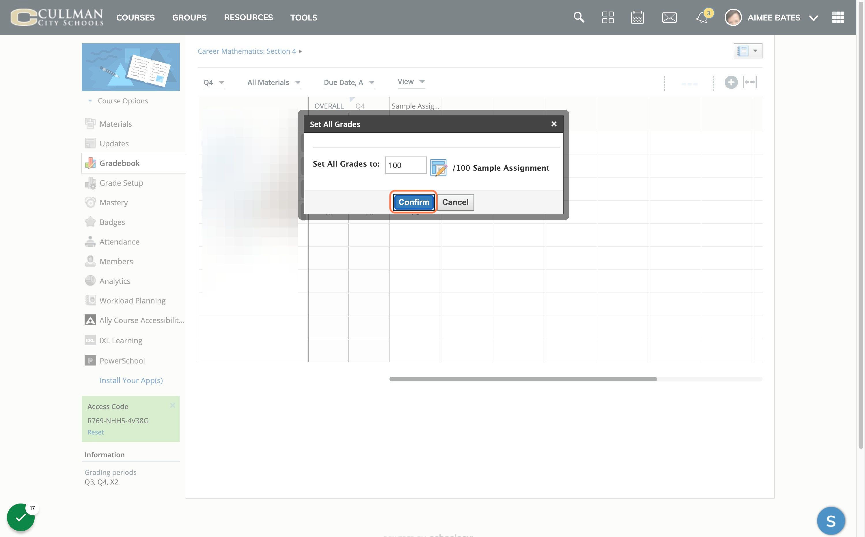Open the TOOLS menu

(x=304, y=17)
